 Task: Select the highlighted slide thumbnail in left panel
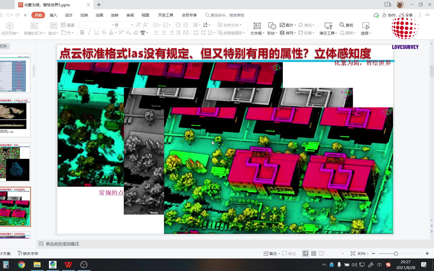[16, 206]
